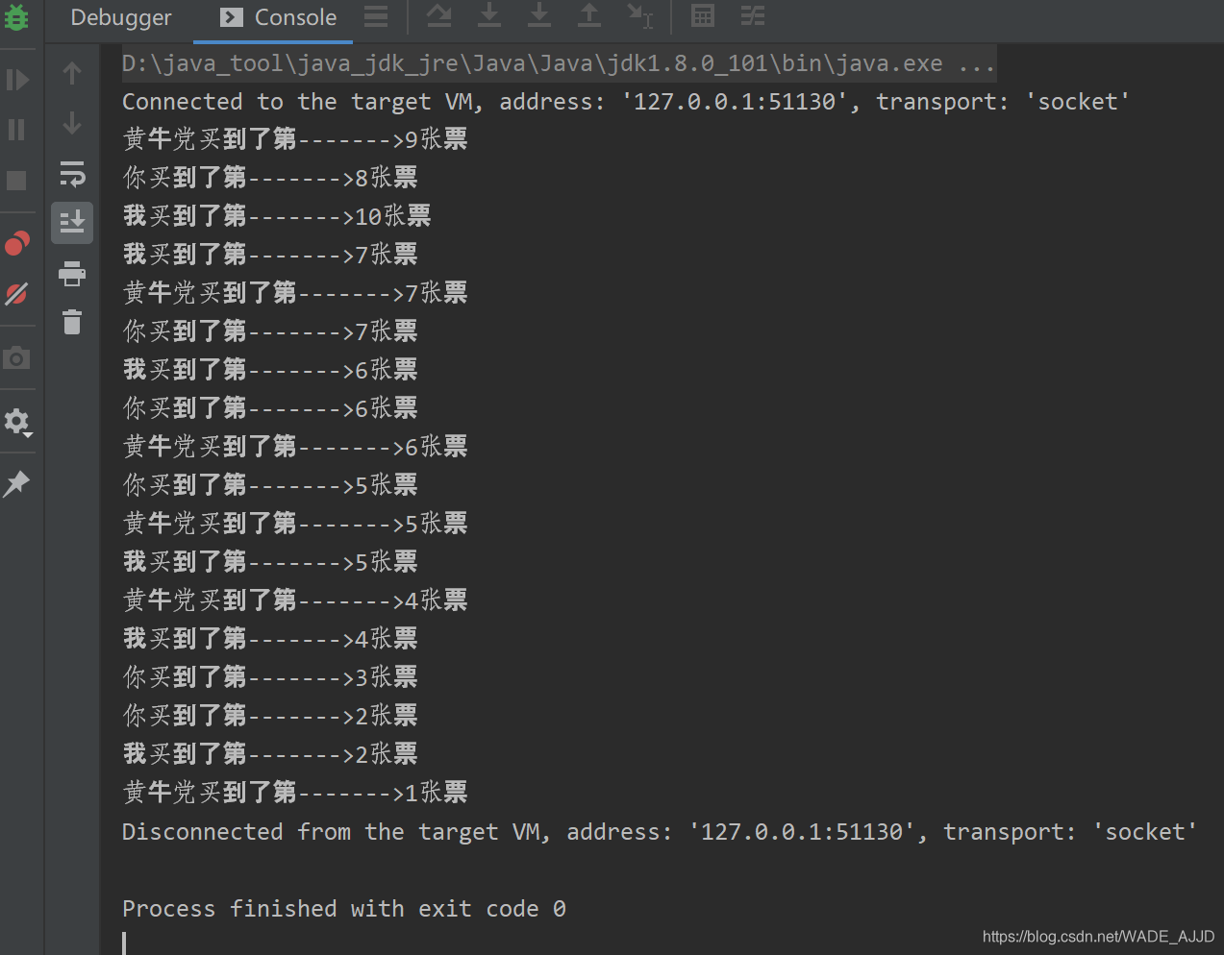Open Evaluate Expression calculator icon
This screenshot has width=1224, height=955.
703,15
